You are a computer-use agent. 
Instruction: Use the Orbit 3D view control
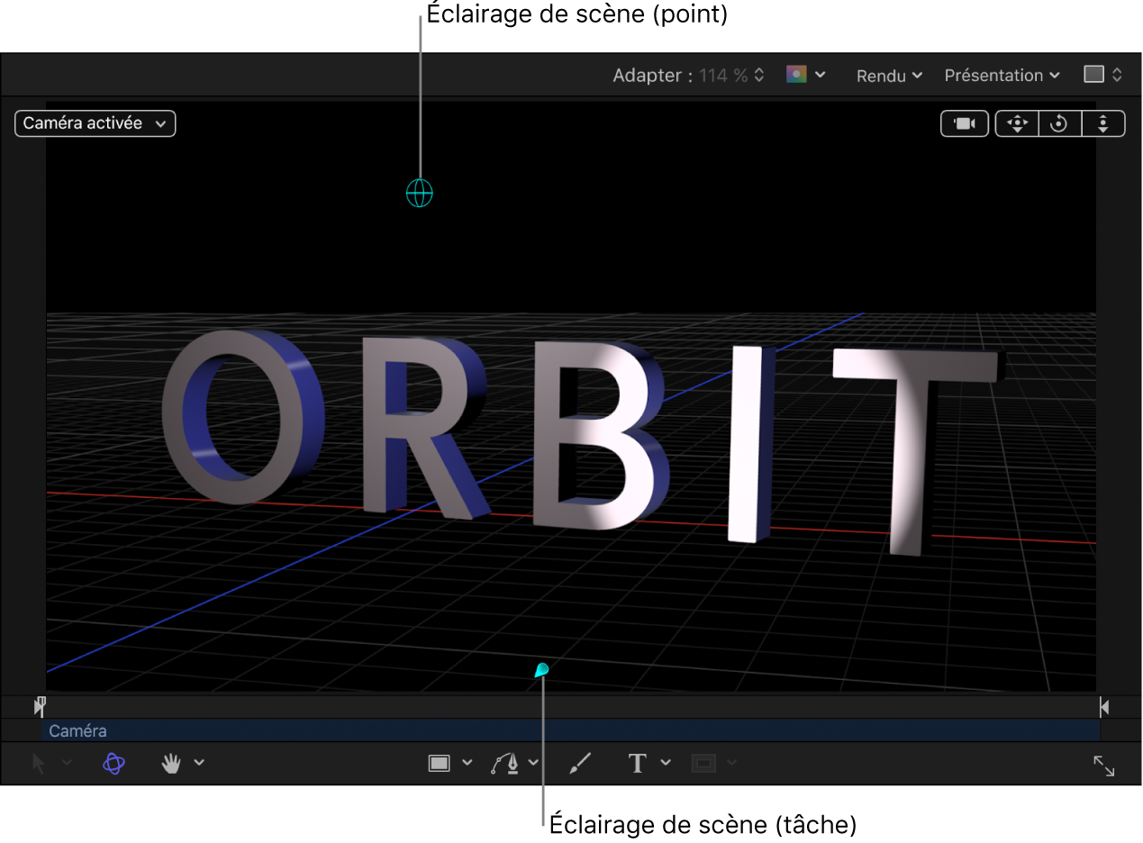pos(1058,123)
